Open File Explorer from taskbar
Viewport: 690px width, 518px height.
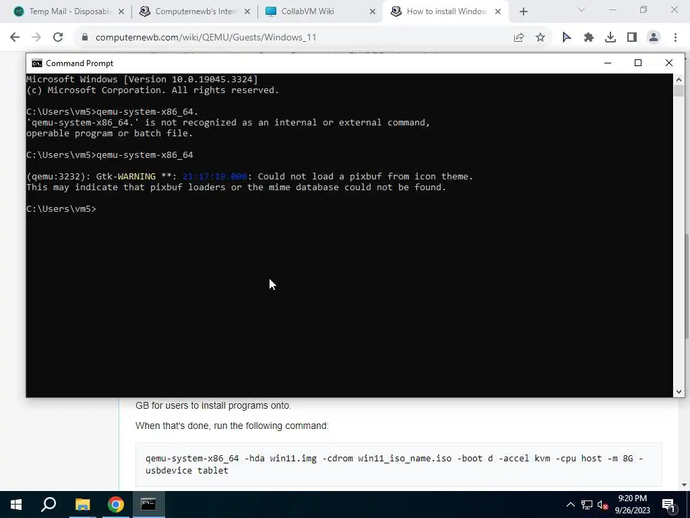[82, 505]
